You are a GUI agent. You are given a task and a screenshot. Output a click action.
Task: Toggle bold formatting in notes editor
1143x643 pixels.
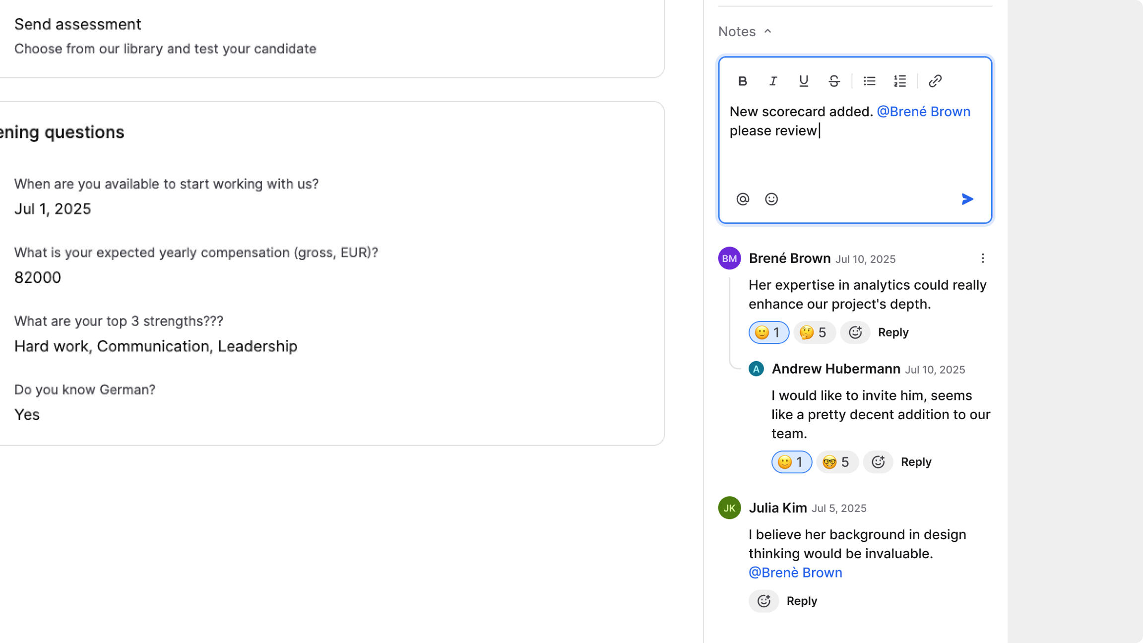click(x=742, y=81)
